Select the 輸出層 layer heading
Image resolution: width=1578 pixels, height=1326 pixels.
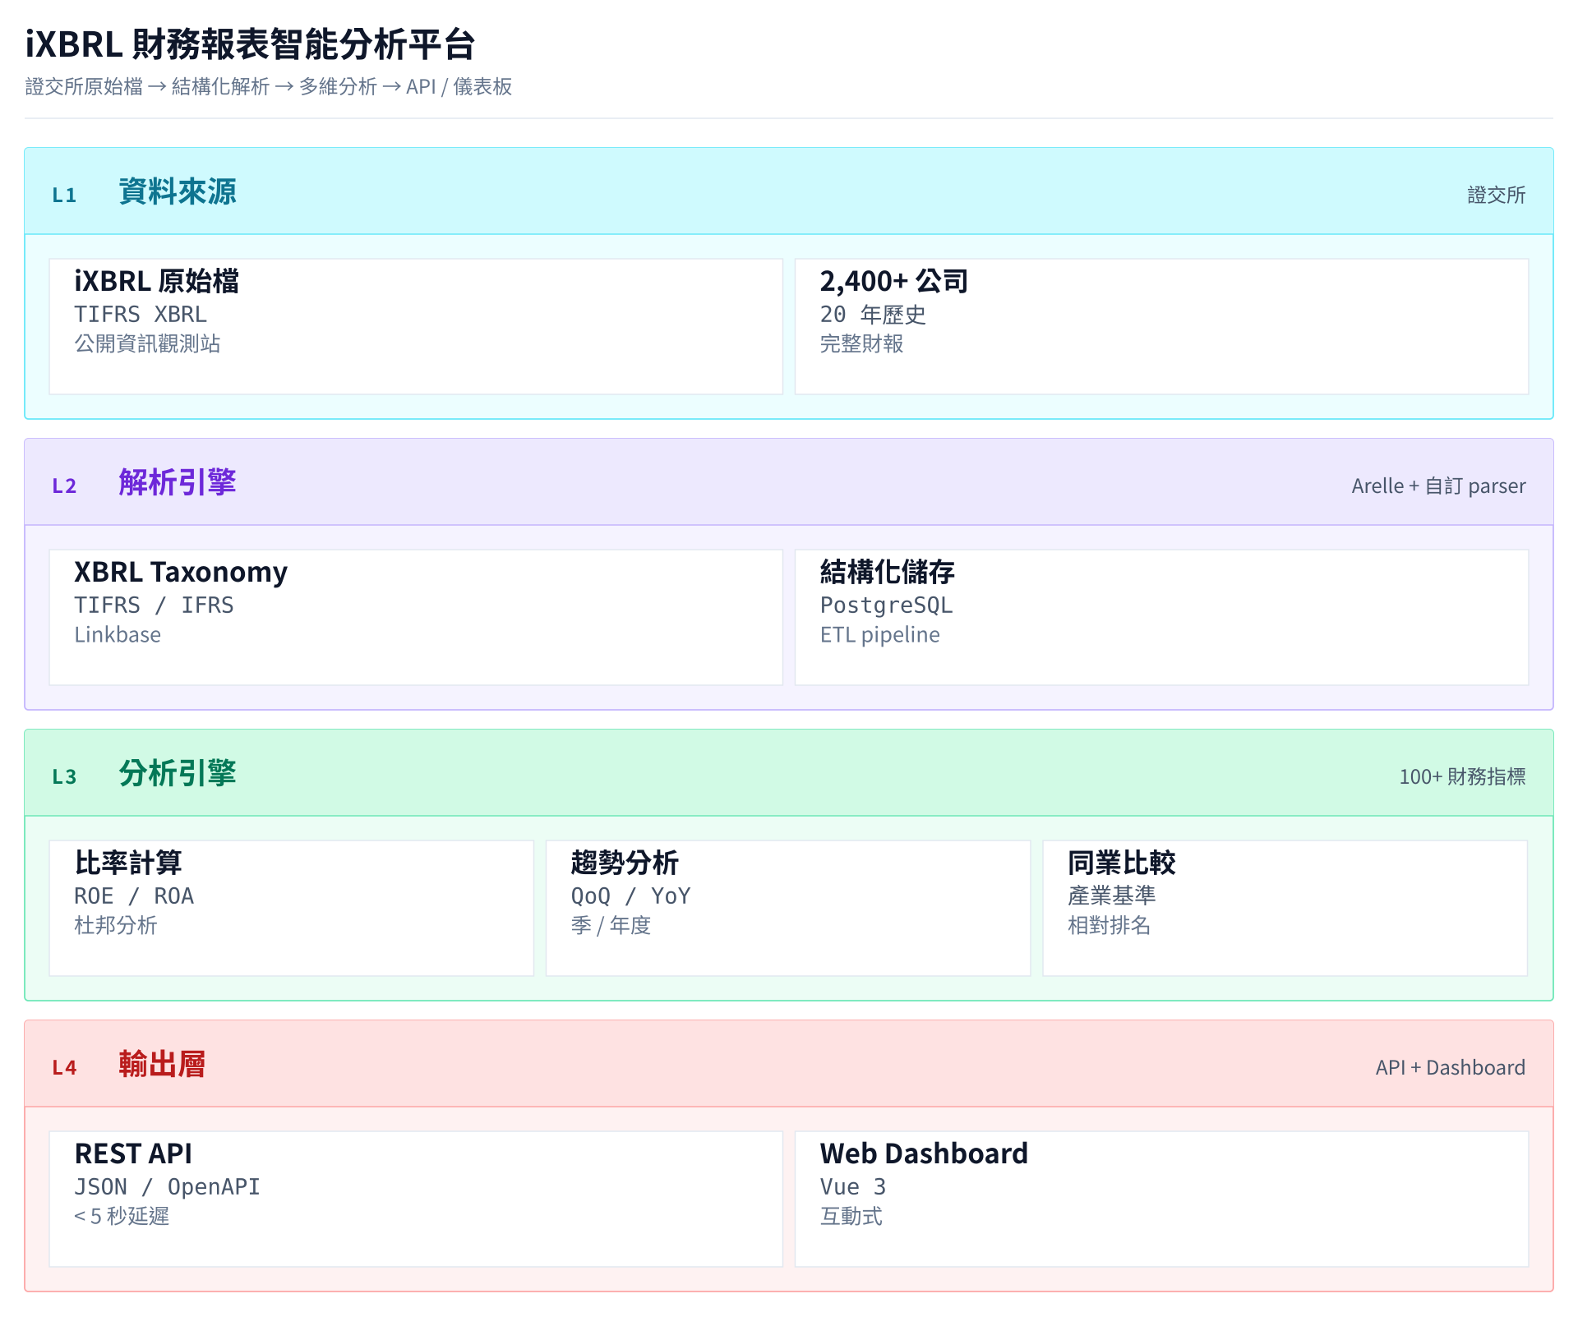coord(162,1064)
